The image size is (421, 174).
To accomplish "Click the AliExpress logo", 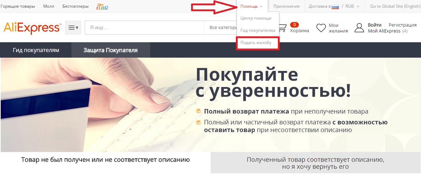I will click(x=32, y=28).
